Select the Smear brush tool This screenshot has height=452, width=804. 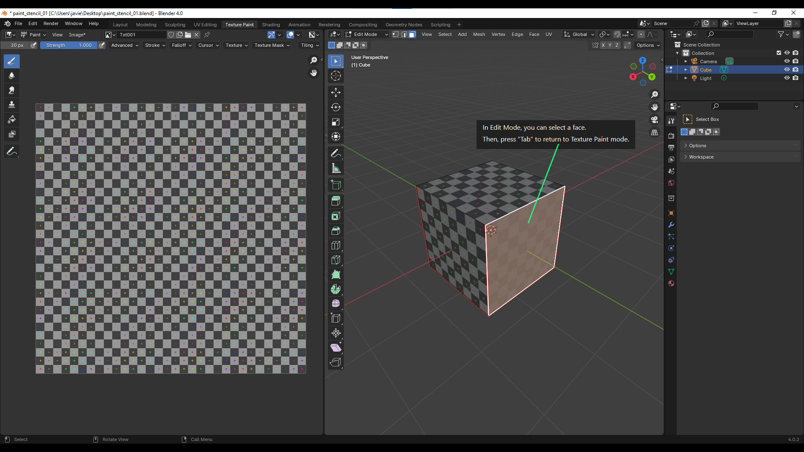[12, 90]
